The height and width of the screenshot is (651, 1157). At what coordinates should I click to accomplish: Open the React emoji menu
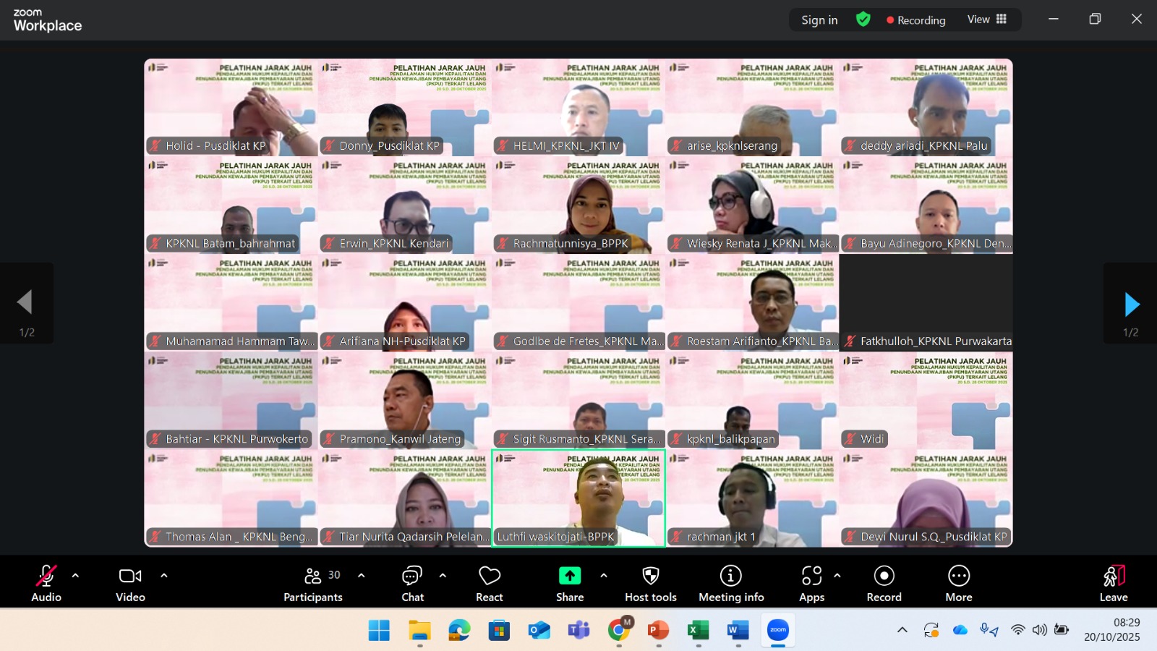pos(490,582)
